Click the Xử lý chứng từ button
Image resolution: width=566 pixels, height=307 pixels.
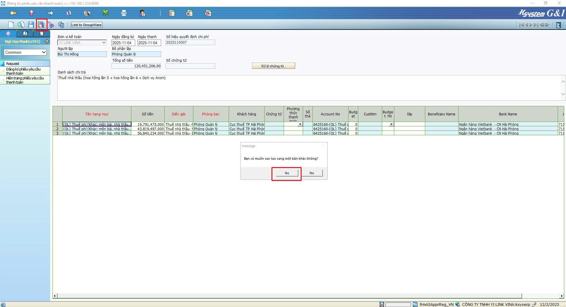coord(273,66)
